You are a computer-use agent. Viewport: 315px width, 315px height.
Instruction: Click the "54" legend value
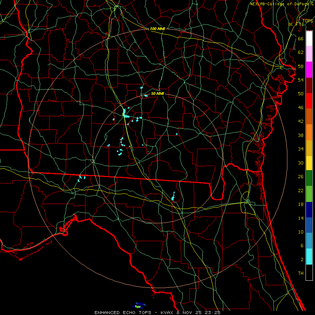[x=301, y=80]
